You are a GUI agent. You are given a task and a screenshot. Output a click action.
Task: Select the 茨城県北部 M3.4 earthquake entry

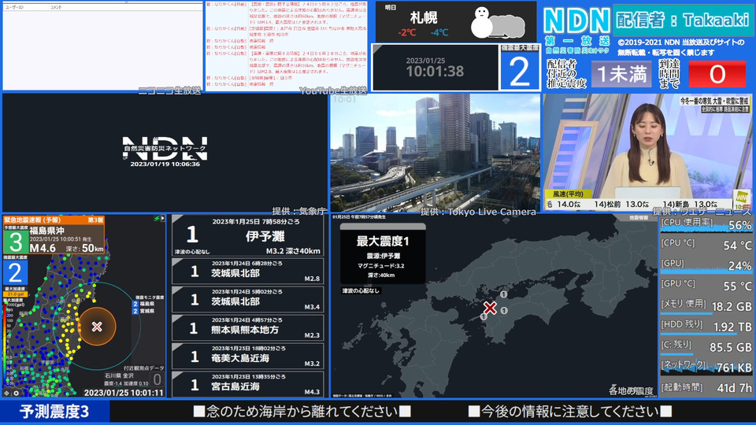(x=248, y=300)
